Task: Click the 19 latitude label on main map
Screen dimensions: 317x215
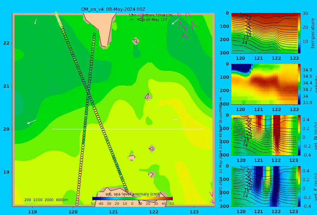Action: click(6, 172)
